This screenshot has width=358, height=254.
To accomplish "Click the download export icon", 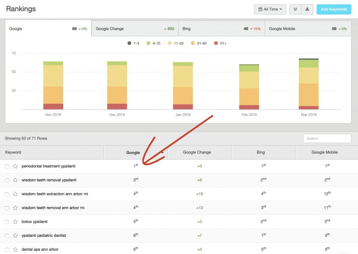I will 307,9.
